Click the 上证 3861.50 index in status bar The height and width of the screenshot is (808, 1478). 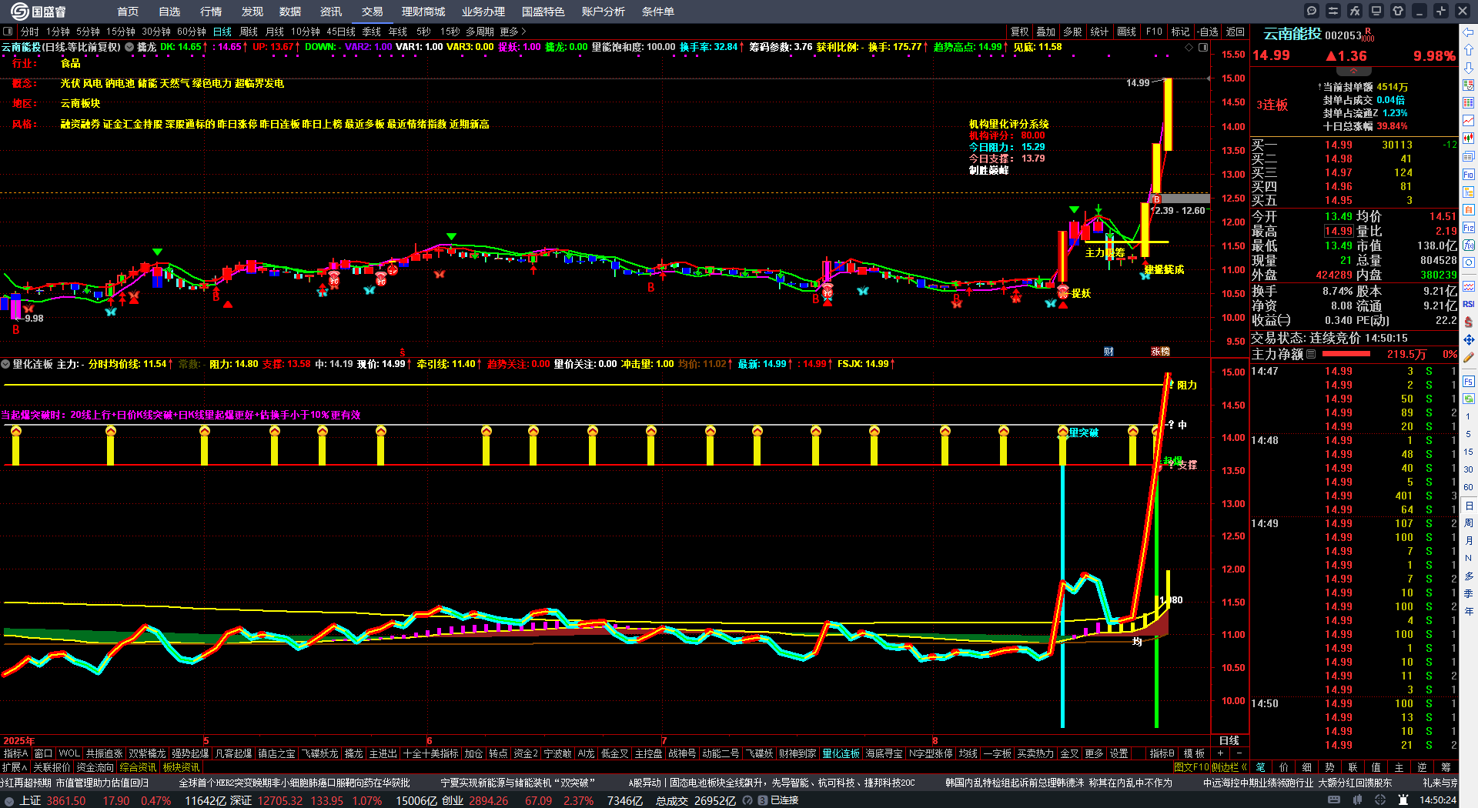point(52,800)
